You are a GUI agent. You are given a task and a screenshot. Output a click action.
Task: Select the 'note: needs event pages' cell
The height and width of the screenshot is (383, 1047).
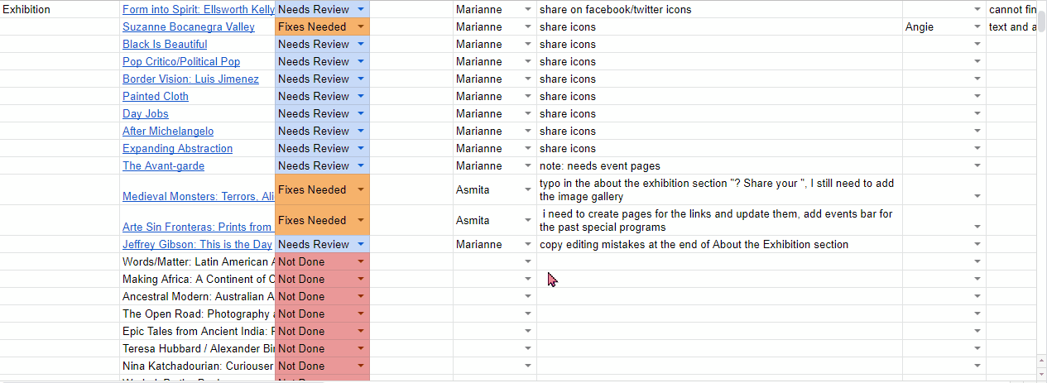click(719, 165)
